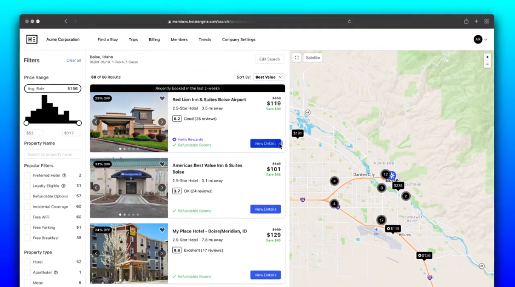Open the AR account menu chevron
The width and height of the screenshot is (515, 287).
click(486, 39)
